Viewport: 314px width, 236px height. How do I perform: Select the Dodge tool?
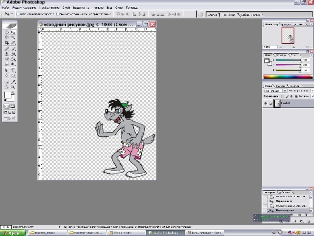(x=13, y=64)
